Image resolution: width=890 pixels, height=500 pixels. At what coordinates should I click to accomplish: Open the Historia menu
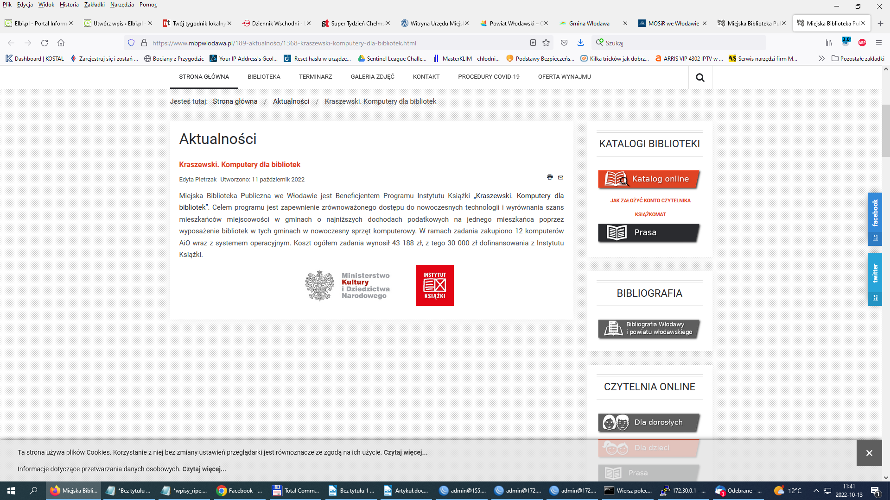(69, 5)
